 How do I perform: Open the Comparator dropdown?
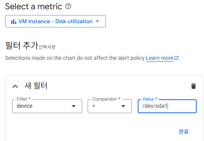coord(110,106)
